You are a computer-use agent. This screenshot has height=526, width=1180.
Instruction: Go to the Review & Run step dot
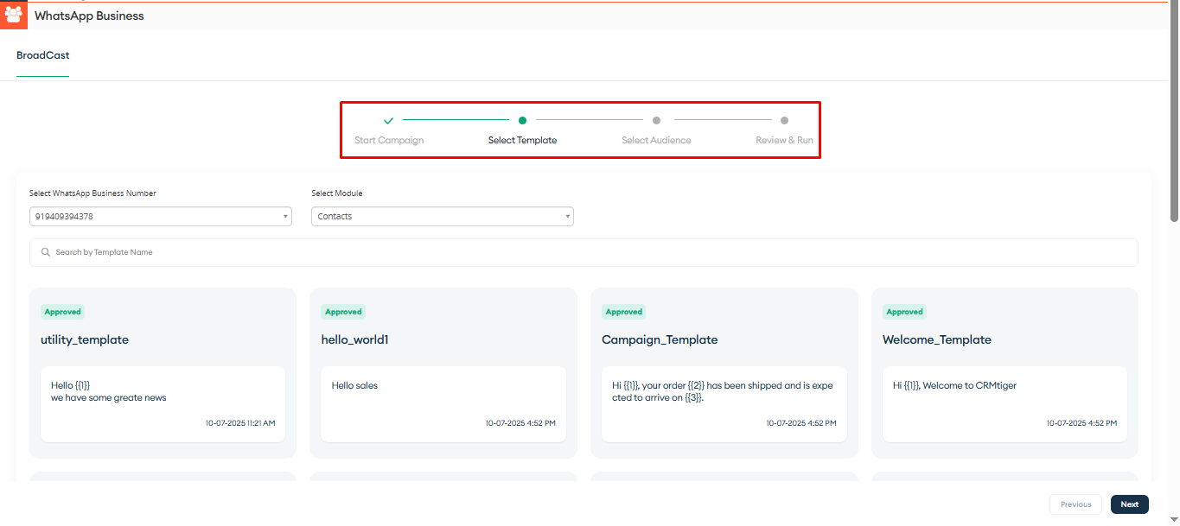784,121
